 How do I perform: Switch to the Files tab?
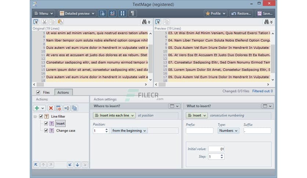(x=46, y=92)
